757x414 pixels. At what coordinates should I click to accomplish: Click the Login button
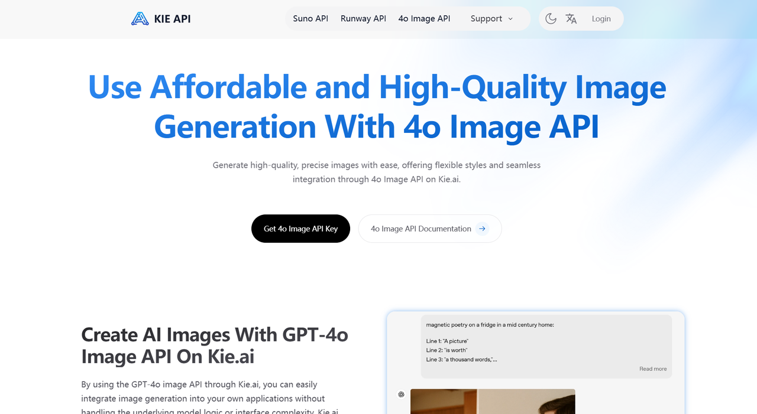(x=601, y=18)
